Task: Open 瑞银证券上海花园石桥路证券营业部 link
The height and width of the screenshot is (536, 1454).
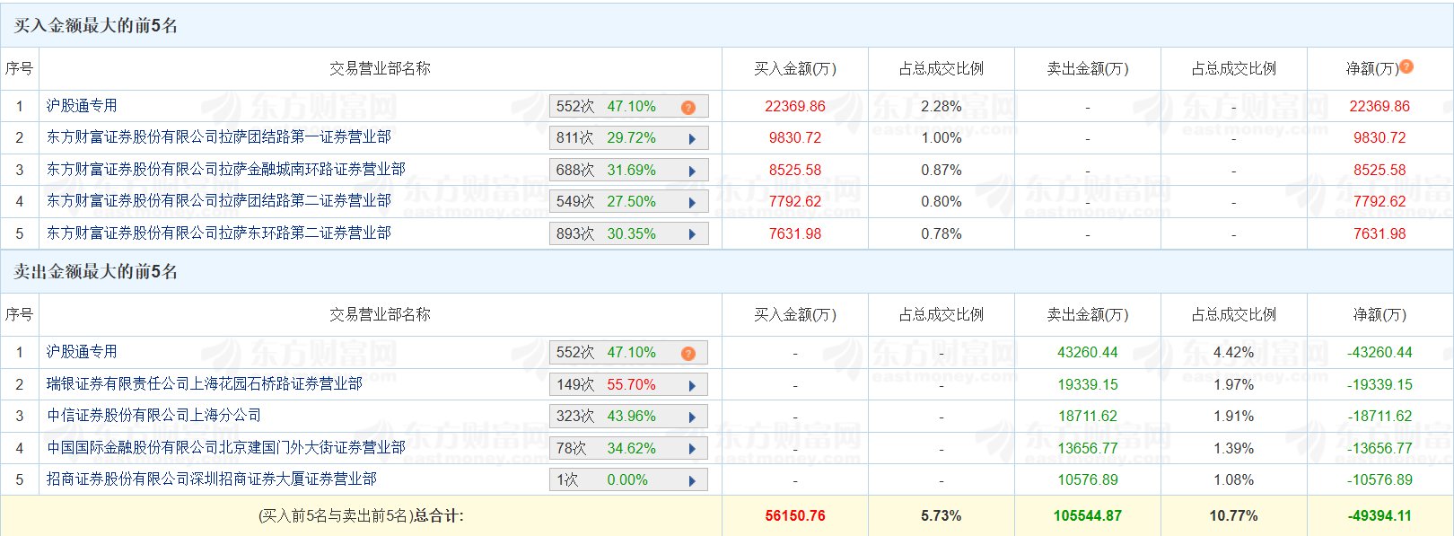Action: tap(205, 384)
